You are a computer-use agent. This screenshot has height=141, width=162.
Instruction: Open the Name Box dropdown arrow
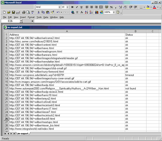[x=21, y=21]
